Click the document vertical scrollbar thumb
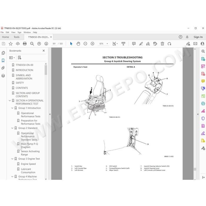Image resolution: width=206 pixels, height=206 pixels. tap(195, 169)
